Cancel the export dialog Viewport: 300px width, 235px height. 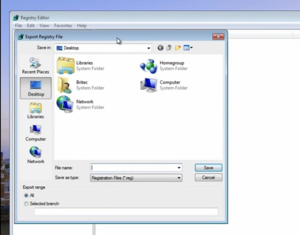tap(208, 177)
